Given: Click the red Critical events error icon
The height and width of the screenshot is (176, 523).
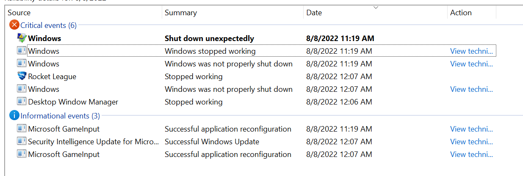Looking at the screenshot, I should tap(14, 25).
